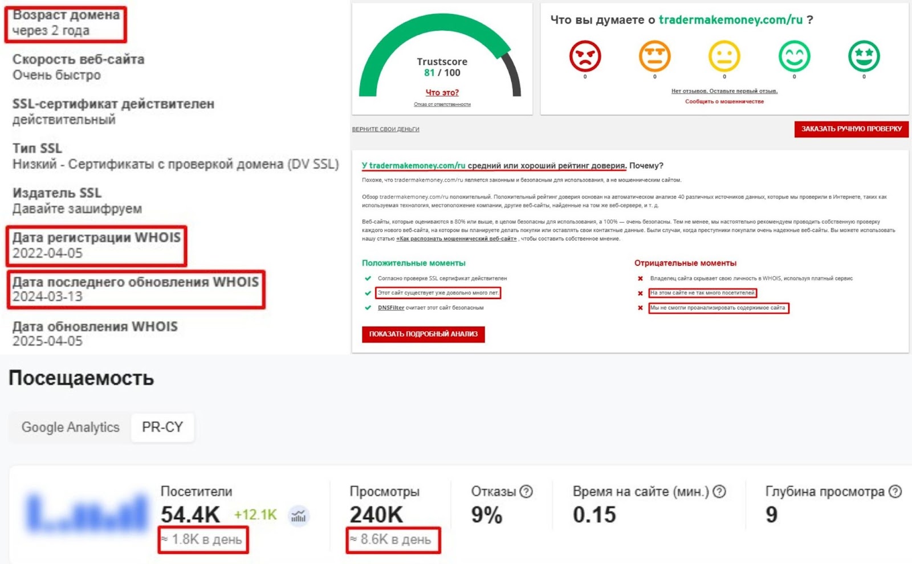This screenshot has height=564, width=912.
Task: Pick the green smiling face rating
Action: (x=794, y=56)
